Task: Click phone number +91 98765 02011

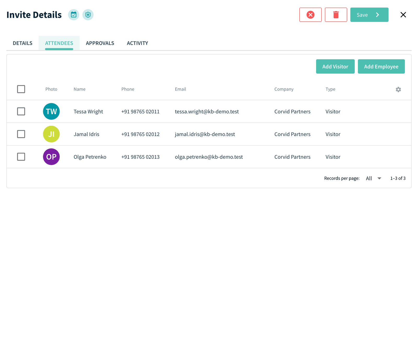Action: (x=140, y=112)
